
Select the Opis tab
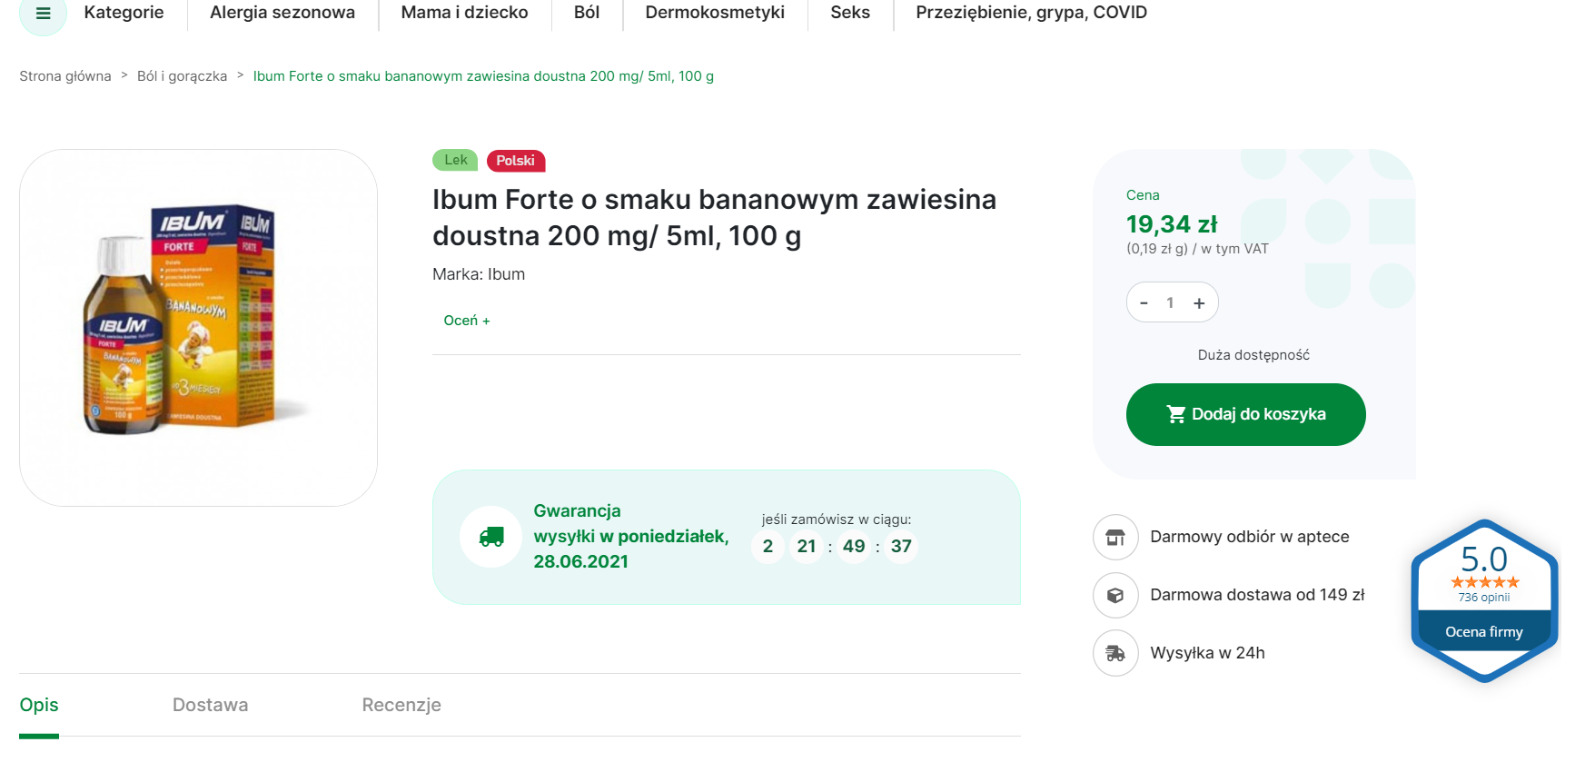pos(39,705)
